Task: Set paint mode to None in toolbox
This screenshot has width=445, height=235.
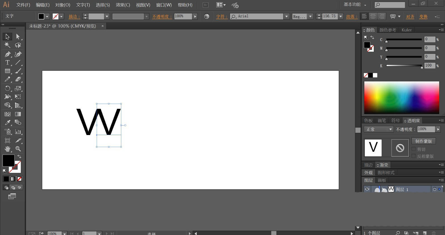Action: pyautogui.click(x=19, y=179)
